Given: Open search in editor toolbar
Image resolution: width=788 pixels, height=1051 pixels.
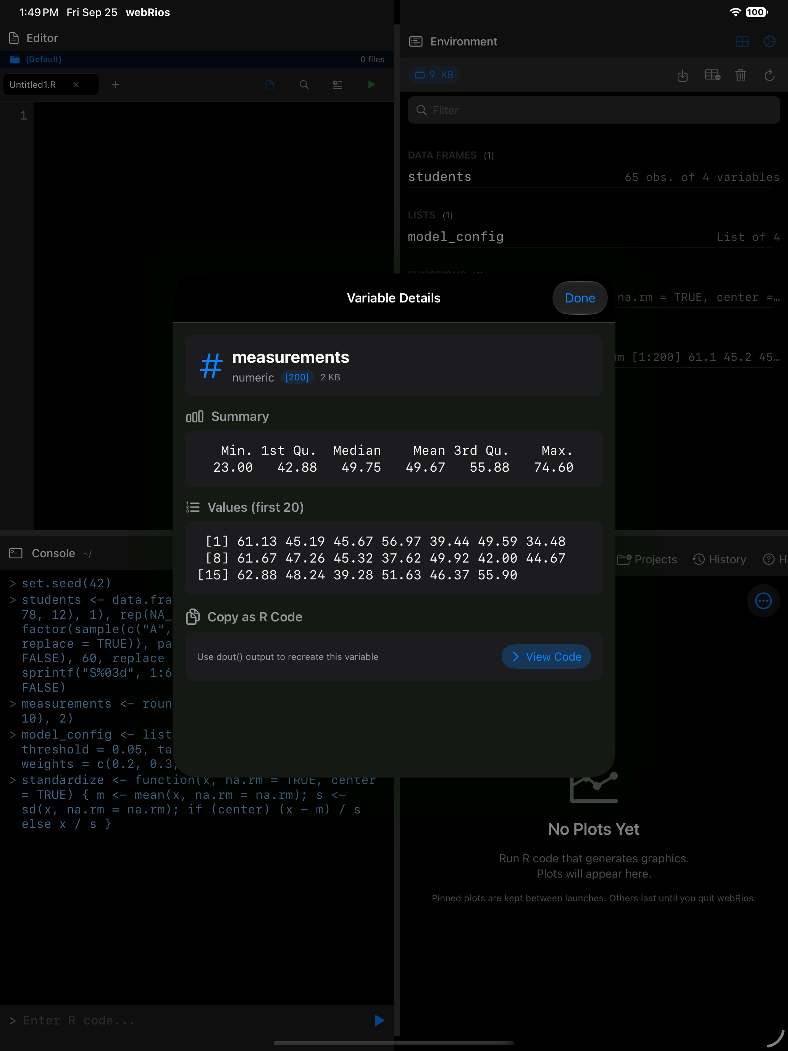Looking at the screenshot, I should 304,84.
